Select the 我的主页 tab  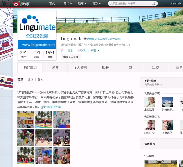coord(30,68)
